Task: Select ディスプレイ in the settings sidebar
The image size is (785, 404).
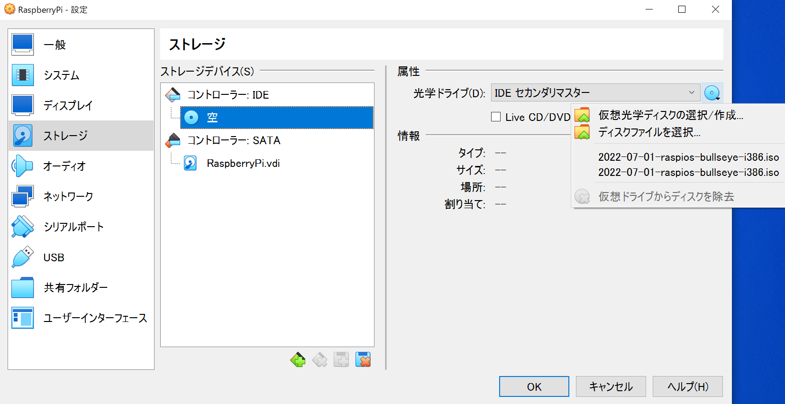Action: (x=81, y=105)
